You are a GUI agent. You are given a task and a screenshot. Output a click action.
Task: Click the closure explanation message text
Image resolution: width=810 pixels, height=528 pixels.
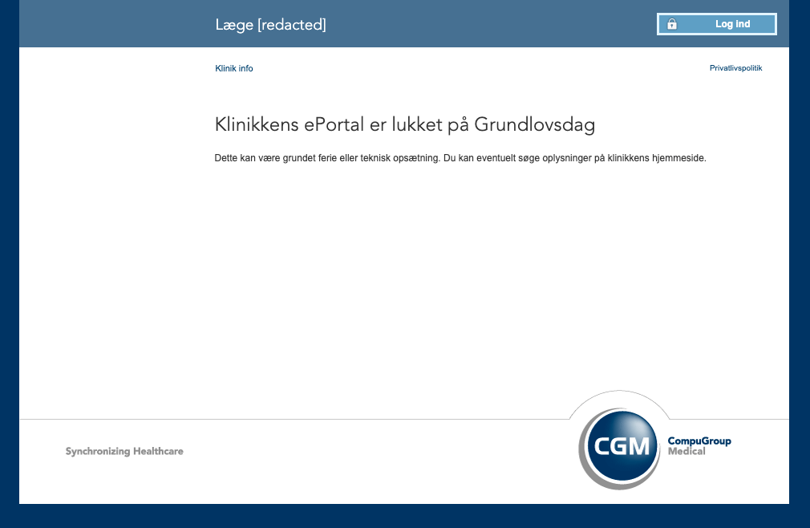(x=460, y=158)
